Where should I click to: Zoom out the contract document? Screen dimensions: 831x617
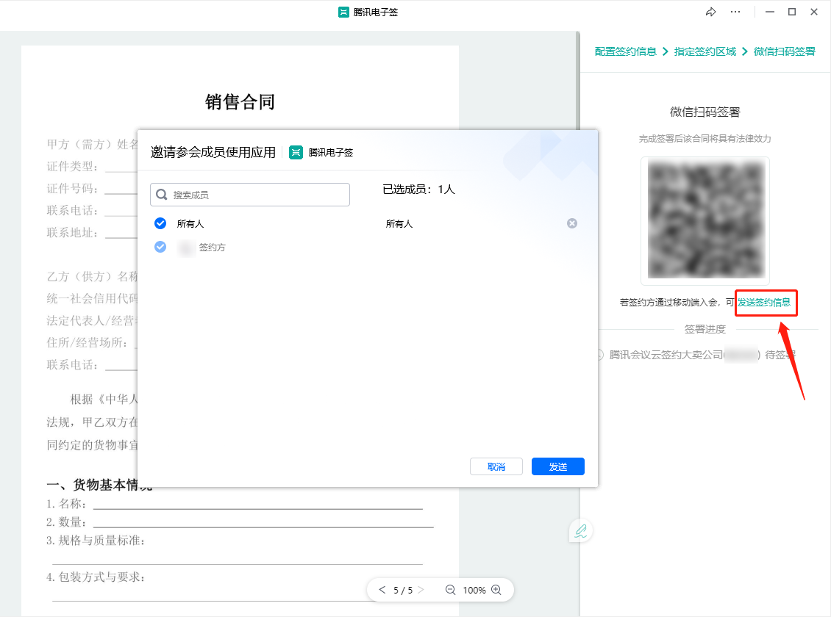pos(451,590)
